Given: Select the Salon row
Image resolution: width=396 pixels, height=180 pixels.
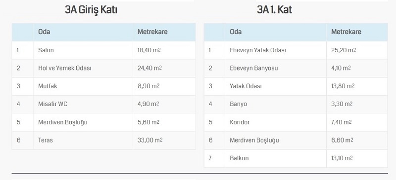Looking at the screenshot, I should click(x=103, y=50).
